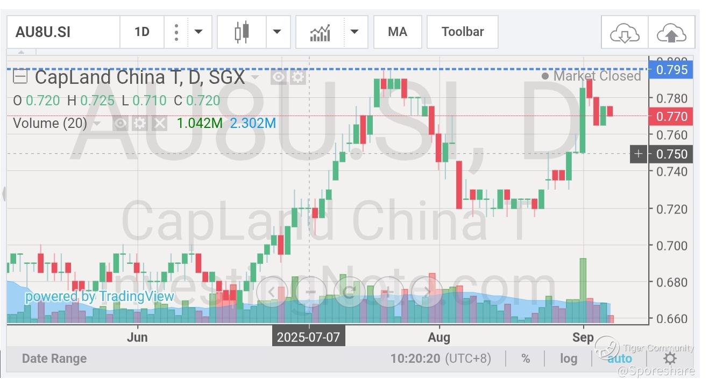Open the indicators chart icon

[320, 32]
